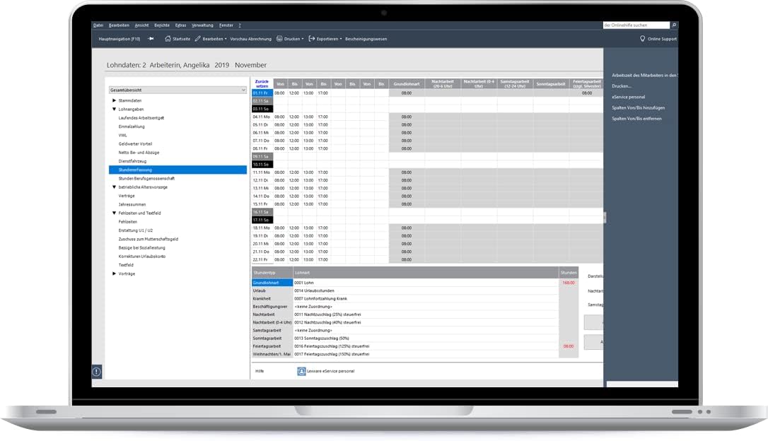768x441 pixels.
Task: Click the sidebar collapse handle beside table
Action: 605,218
